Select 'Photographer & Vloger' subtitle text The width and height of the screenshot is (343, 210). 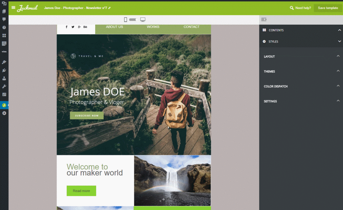coord(96,102)
